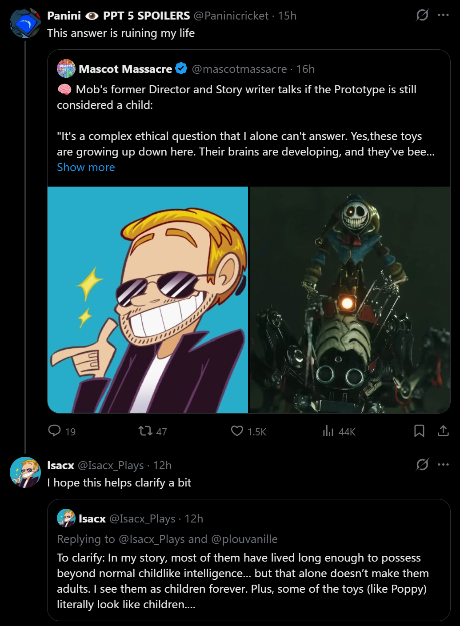Like the tweet with 1.5K likes
The width and height of the screenshot is (460, 626).
(237, 431)
